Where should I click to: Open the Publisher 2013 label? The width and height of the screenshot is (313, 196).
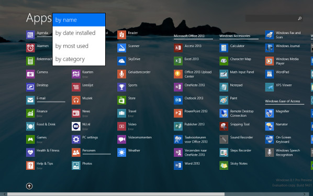[194, 124]
